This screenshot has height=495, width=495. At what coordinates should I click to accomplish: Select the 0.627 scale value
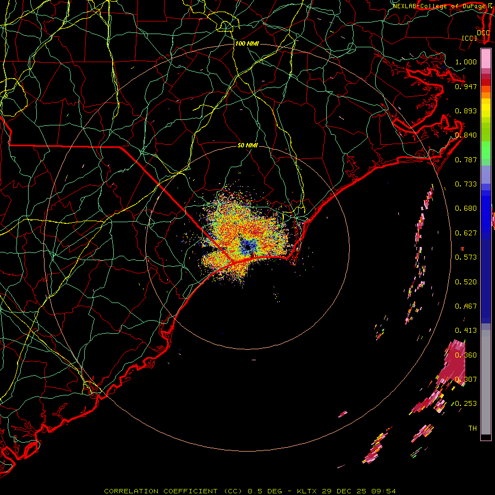pyautogui.click(x=466, y=233)
